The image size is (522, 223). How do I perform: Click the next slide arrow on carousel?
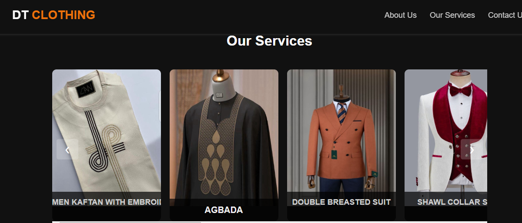click(472, 149)
